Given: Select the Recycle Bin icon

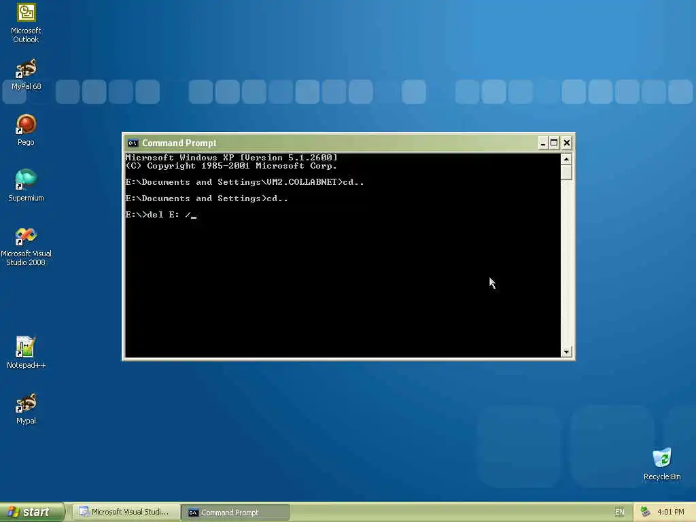Looking at the screenshot, I should [x=662, y=464].
